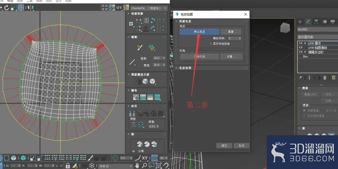
Task: Toggle the 显示本地扭曲 checkbox
Action: [211, 44]
